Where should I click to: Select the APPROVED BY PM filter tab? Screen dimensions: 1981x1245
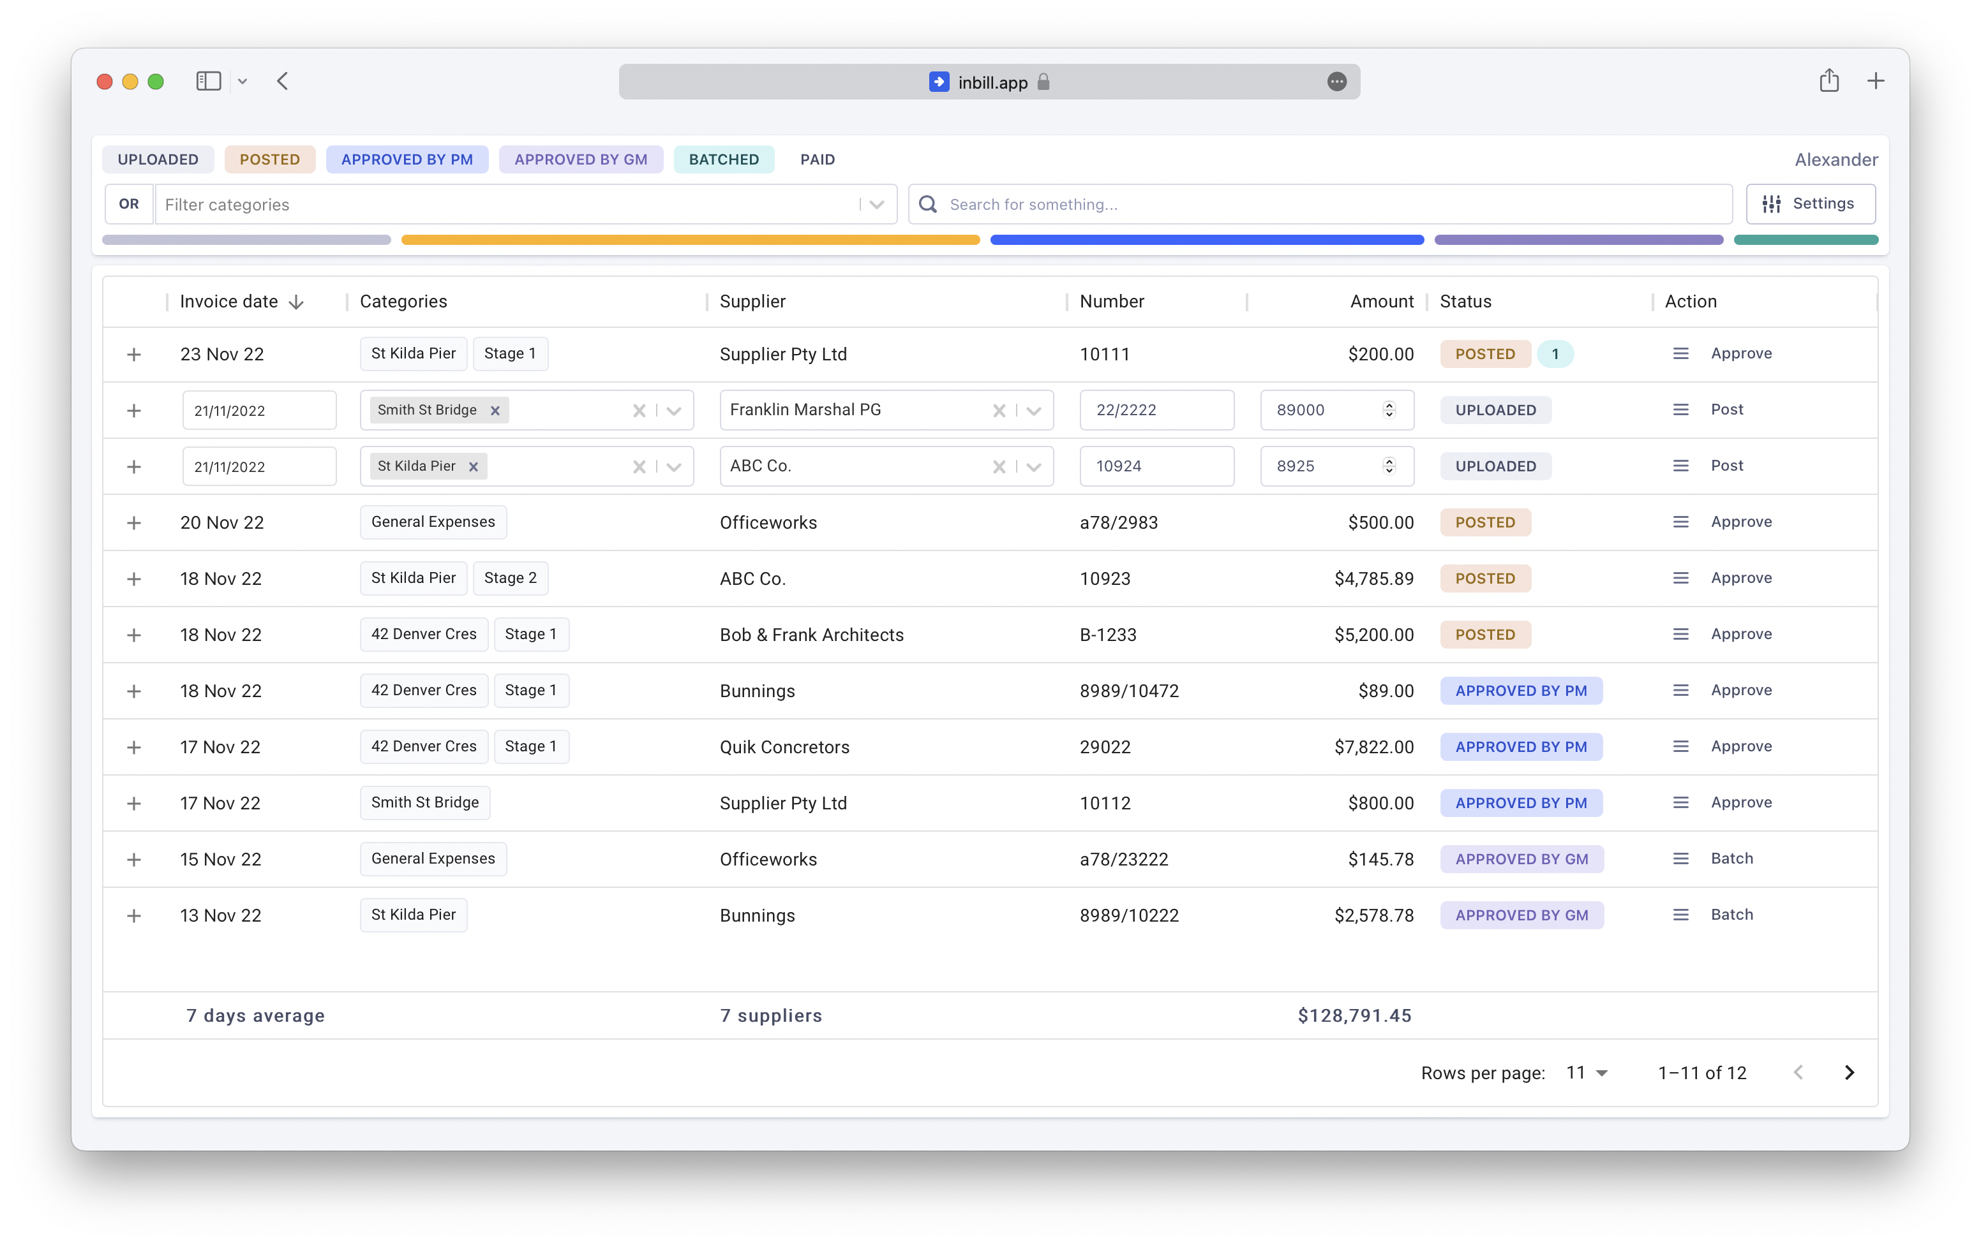pos(407,159)
